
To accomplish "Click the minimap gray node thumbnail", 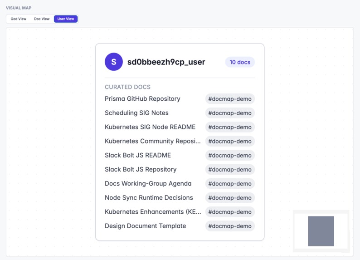I will 321,231.
